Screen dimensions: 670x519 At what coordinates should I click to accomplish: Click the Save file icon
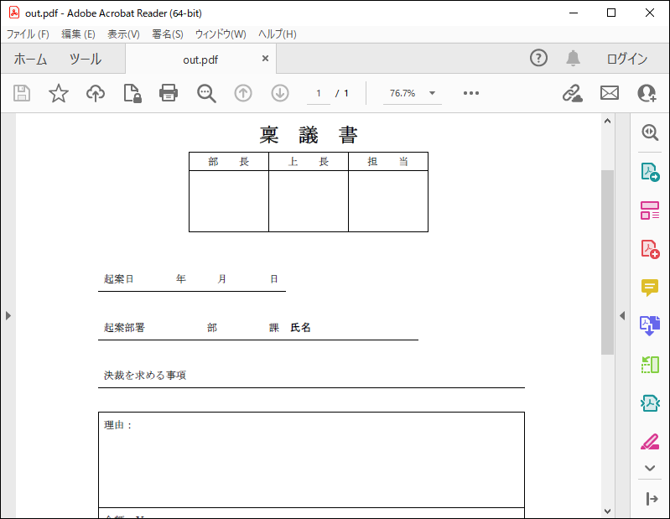point(22,93)
